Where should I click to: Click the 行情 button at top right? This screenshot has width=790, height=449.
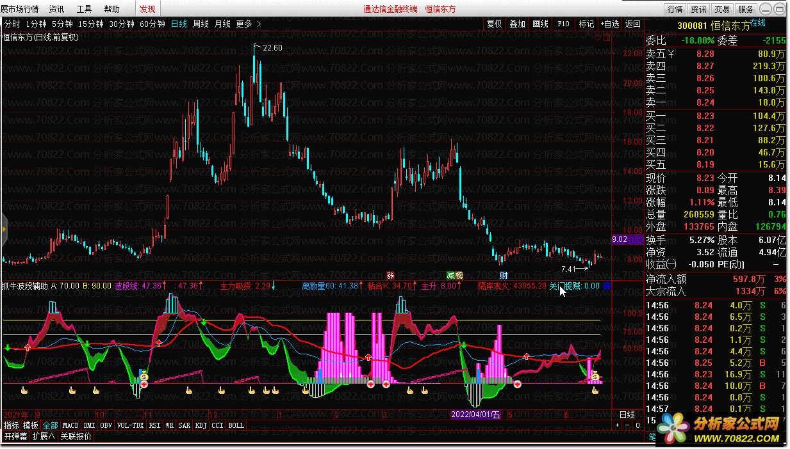coord(675,9)
